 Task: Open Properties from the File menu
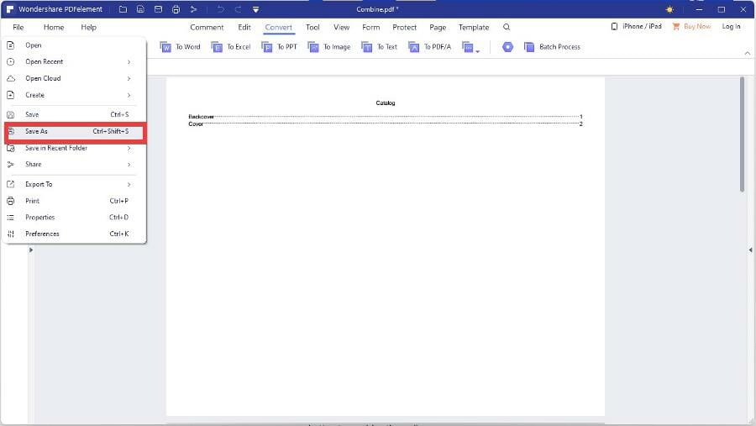(74, 217)
